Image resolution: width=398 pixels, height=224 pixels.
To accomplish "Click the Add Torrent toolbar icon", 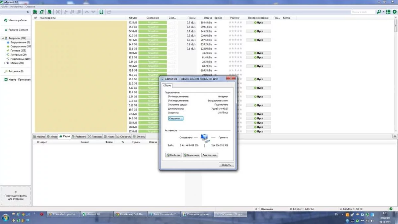I will [x=35, y=12].
